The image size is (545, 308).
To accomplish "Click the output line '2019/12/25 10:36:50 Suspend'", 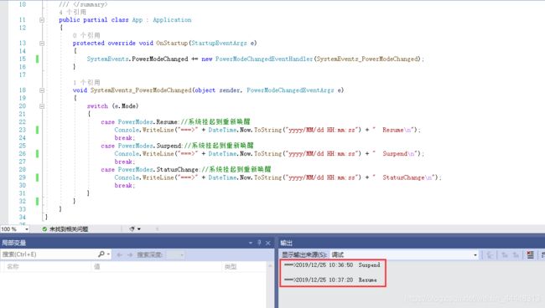I will pyautogui.click(x=332, y=265).
